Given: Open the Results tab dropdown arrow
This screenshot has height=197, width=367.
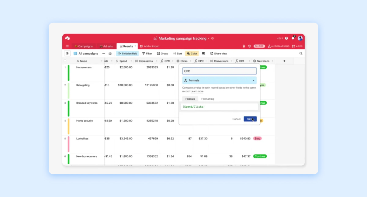Looking at the screenshot, I should click(135, 46).
